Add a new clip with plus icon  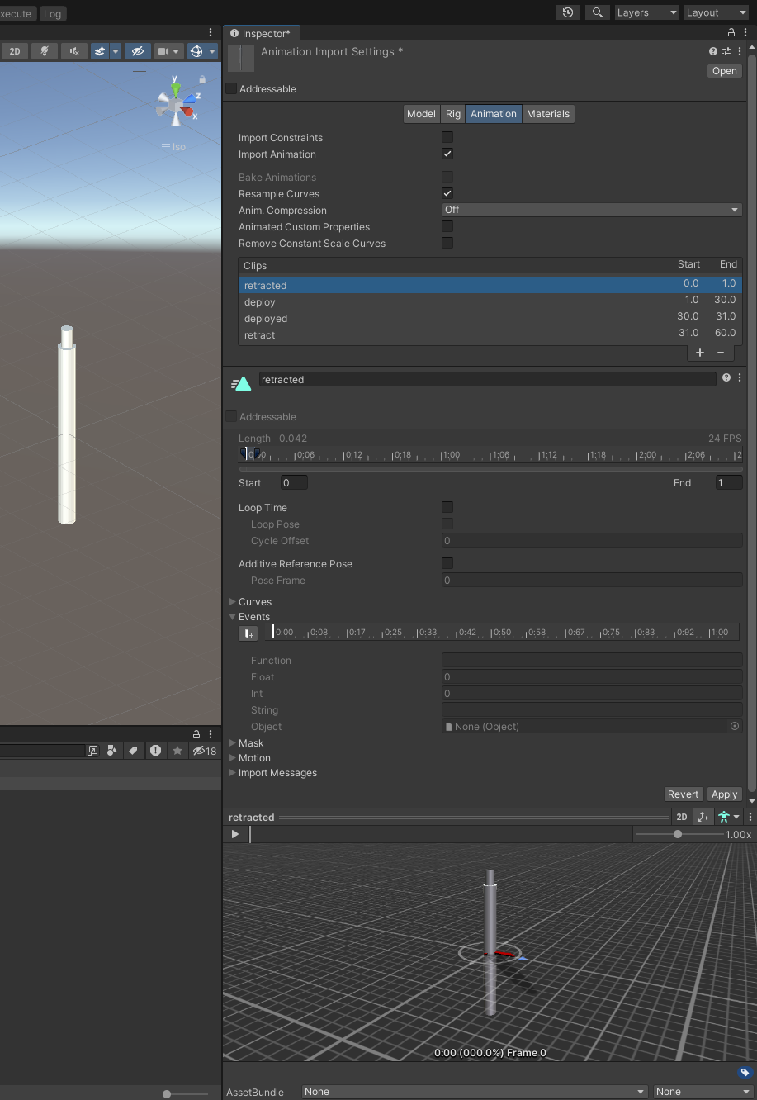(x=700, y=353)
